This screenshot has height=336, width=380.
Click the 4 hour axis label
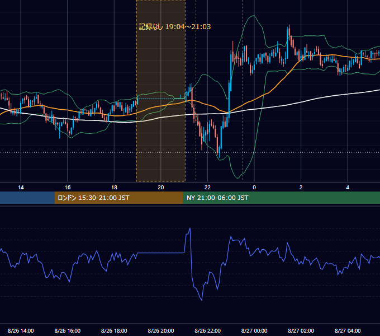348,188
